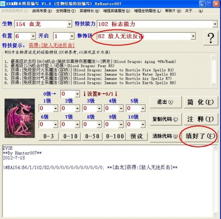
Task: Click the script output scrollbar up arrow
Action: [215, 148]
